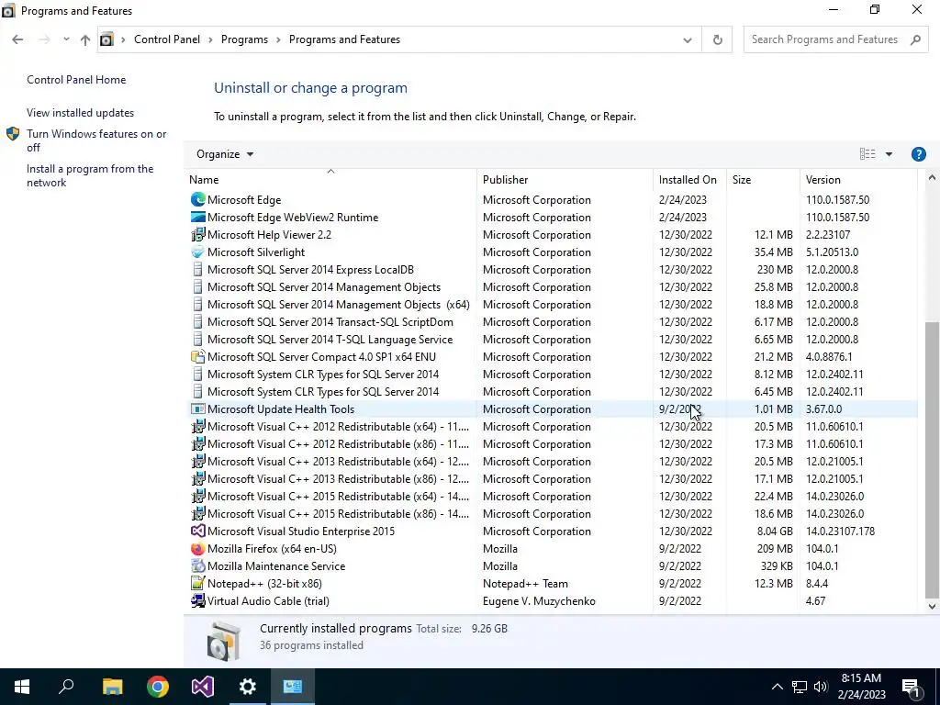Click the Eugene V. Muzychenko publisher cell
Viewport: 940px width, 705px height.
click(x=539, y=600)
